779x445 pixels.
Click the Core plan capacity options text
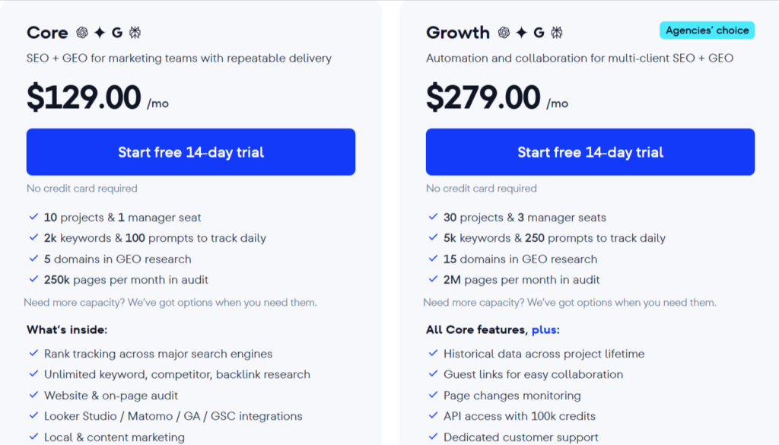[170, 303]
